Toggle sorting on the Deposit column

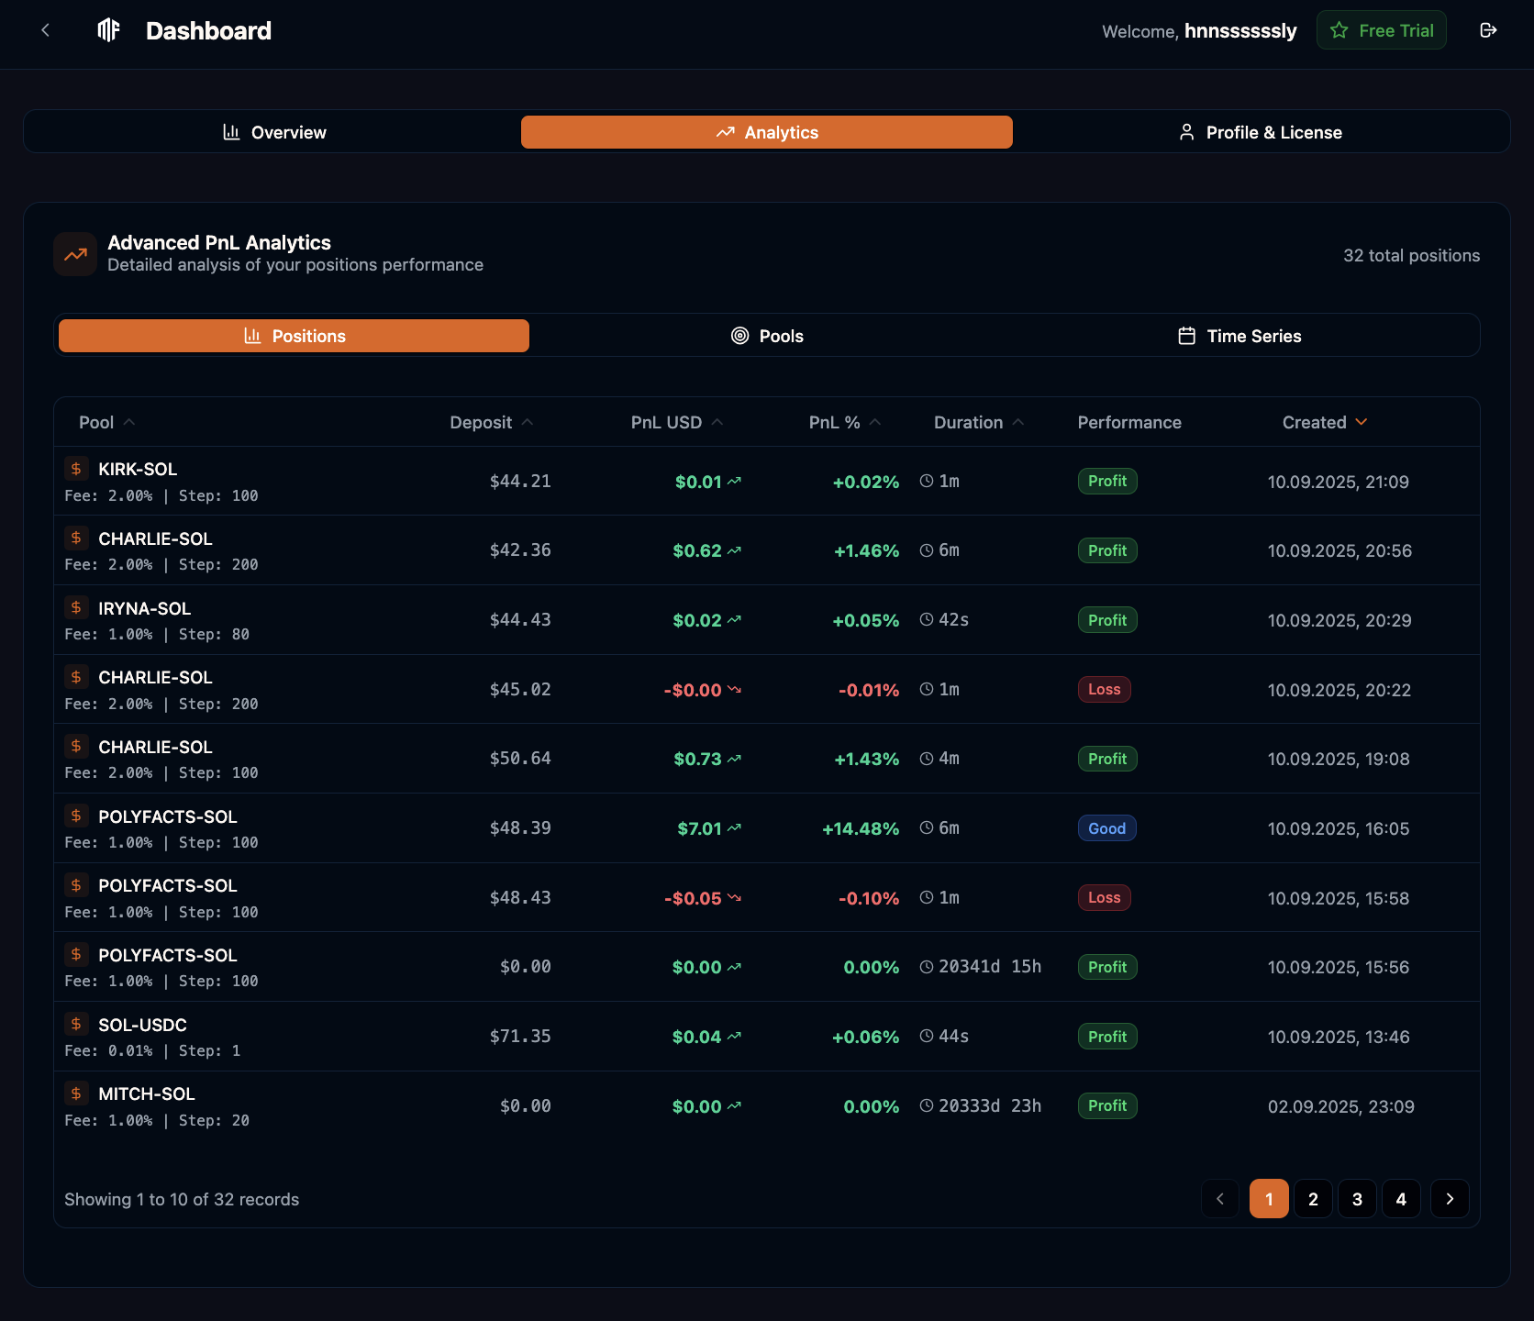click(x=528, y=421)
